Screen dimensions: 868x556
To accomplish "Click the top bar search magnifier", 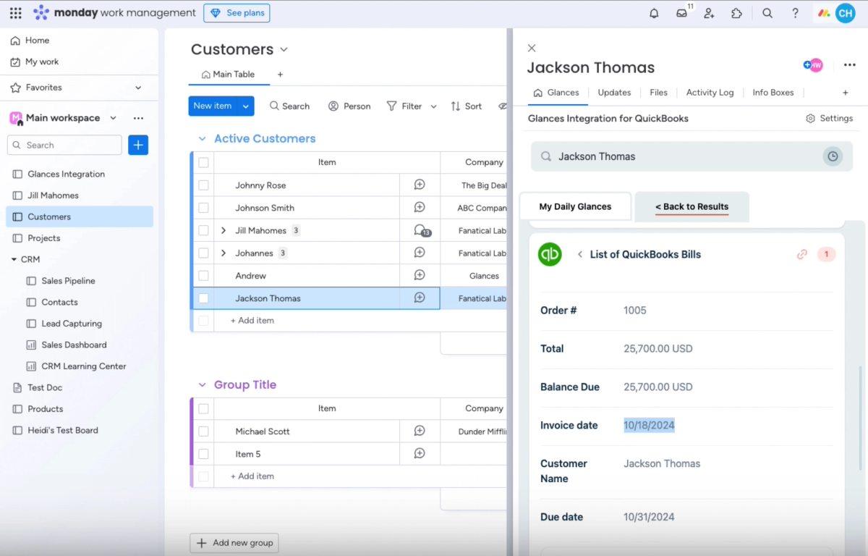I will (x=767, y=13).
